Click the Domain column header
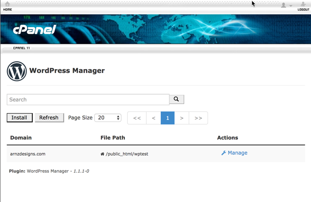 (x=21, y=137)
